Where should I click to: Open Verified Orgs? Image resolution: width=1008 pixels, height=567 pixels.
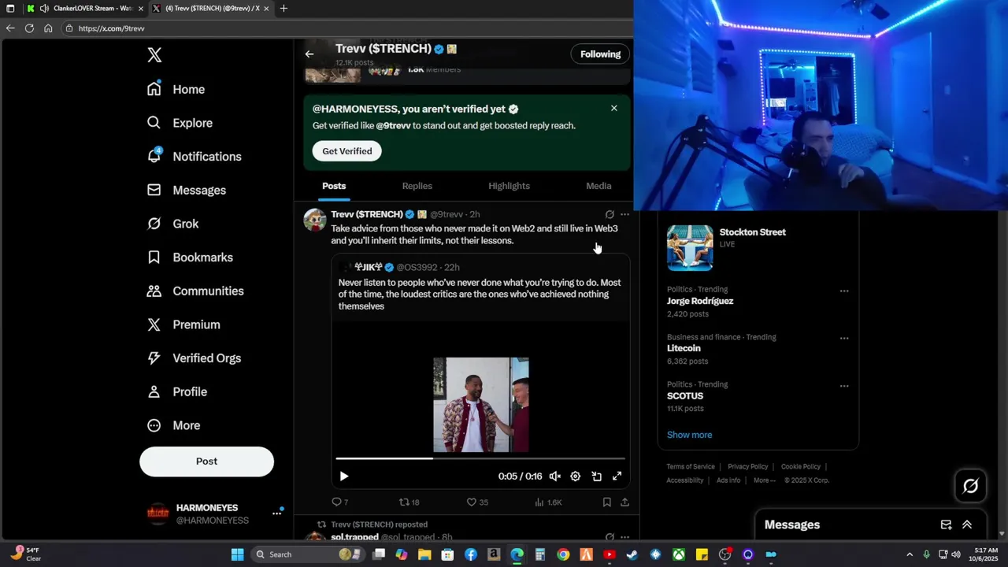pyautogui.click(x=194, y=358)
